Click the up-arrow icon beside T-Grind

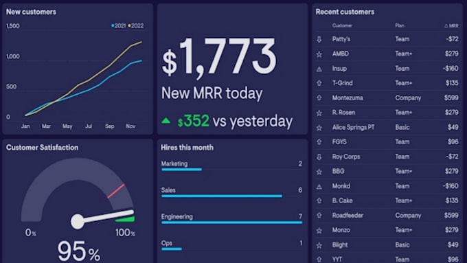(x=319, y=83)
